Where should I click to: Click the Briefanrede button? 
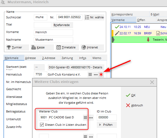[x=63, y=25]
